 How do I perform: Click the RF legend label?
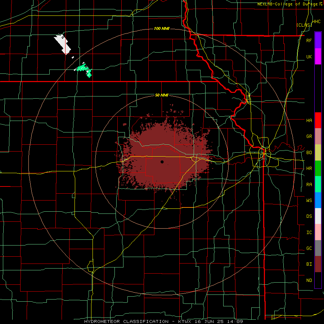click(309, 40)
